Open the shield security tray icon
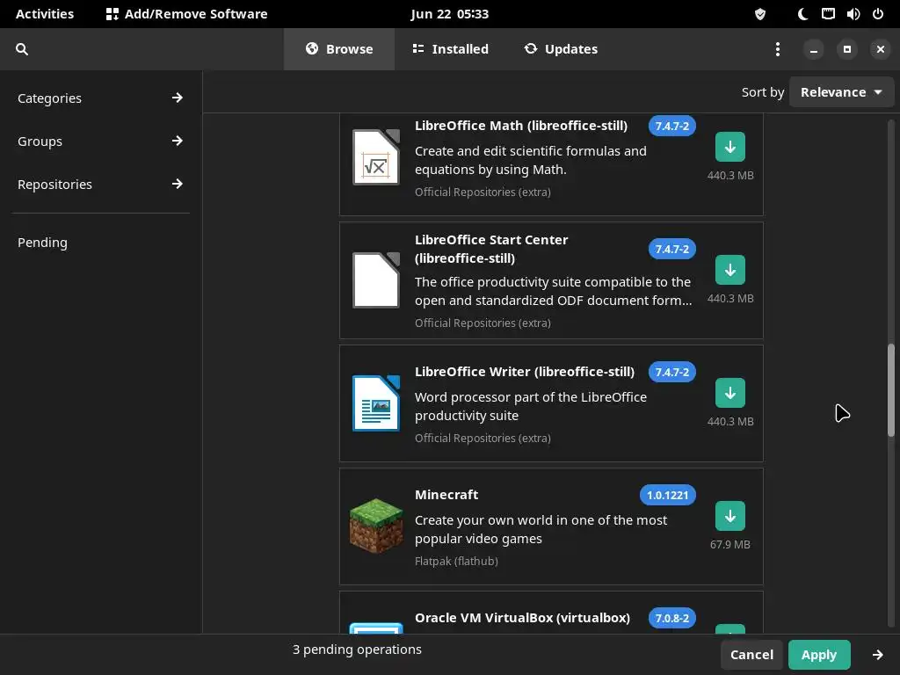 pyautogui.click(x=760, y=14)
